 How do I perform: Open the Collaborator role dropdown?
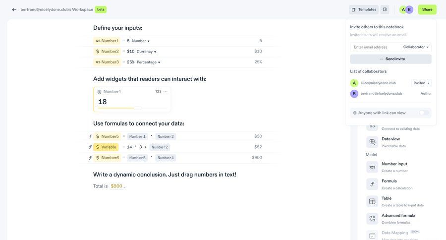click(416, 47)
